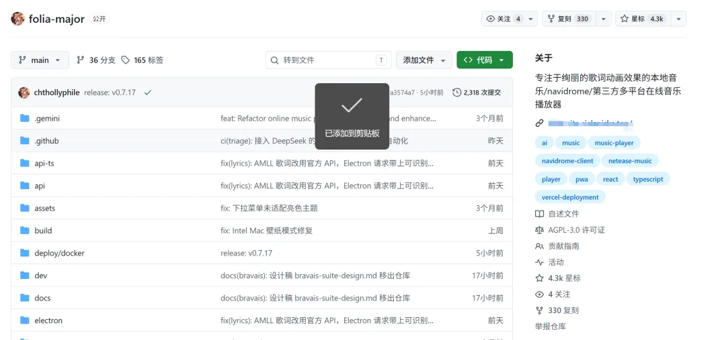The height and width of the screenshot is (340, 726).
Task: Click the green commit status checkmark
Action: [148, 93]
